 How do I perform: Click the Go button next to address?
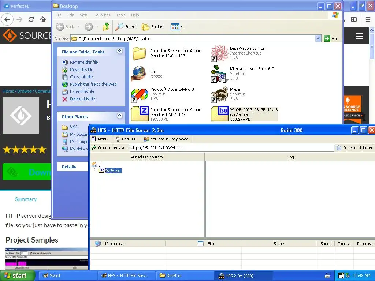tap(331, 38)
